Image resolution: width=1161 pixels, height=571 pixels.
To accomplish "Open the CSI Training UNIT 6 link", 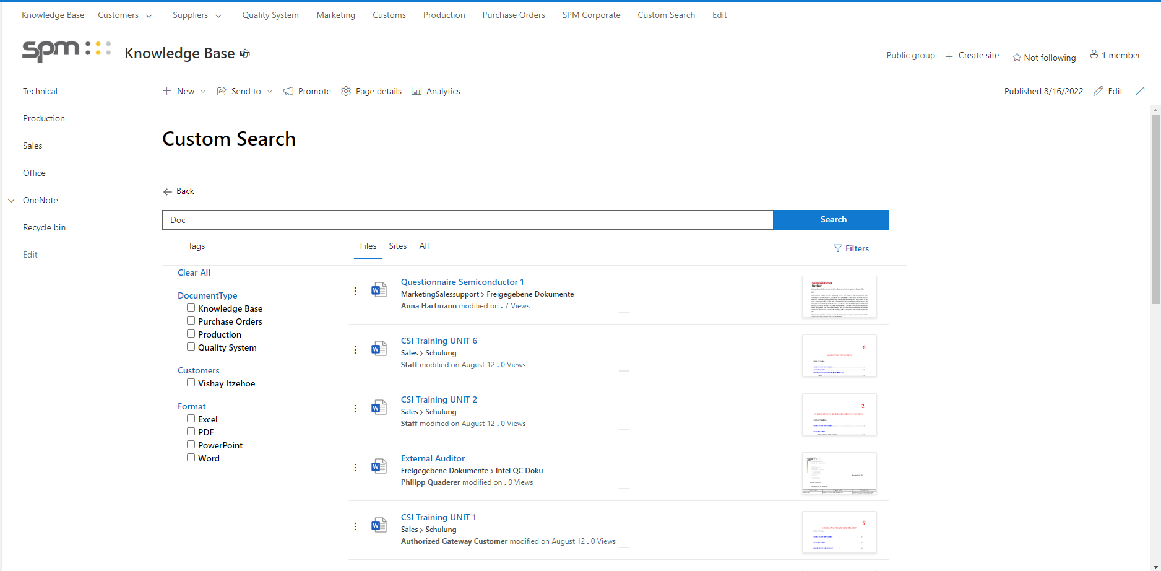I will (439, 341).
